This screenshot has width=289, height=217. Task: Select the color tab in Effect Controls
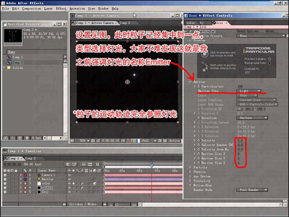coord(190,23)
